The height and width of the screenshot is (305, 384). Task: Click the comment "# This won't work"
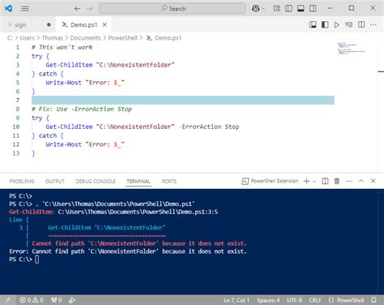coord(62,47)
